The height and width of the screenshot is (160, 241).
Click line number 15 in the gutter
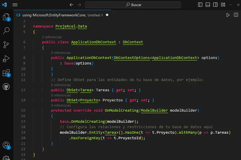(x=23, y=110)
